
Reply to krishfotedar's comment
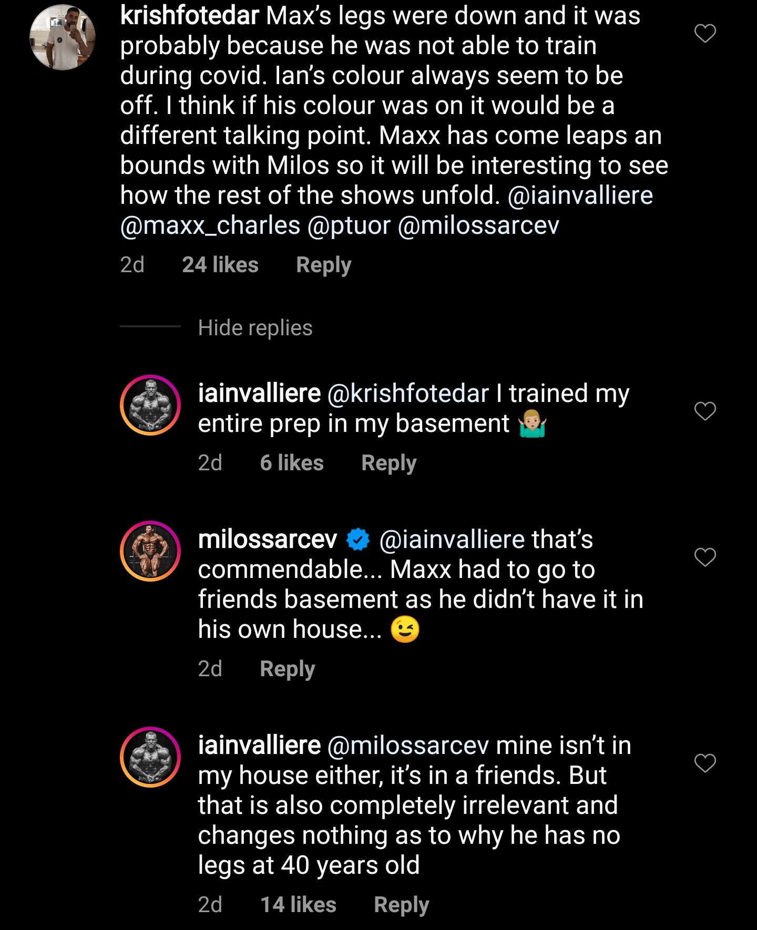pos(323,265)
